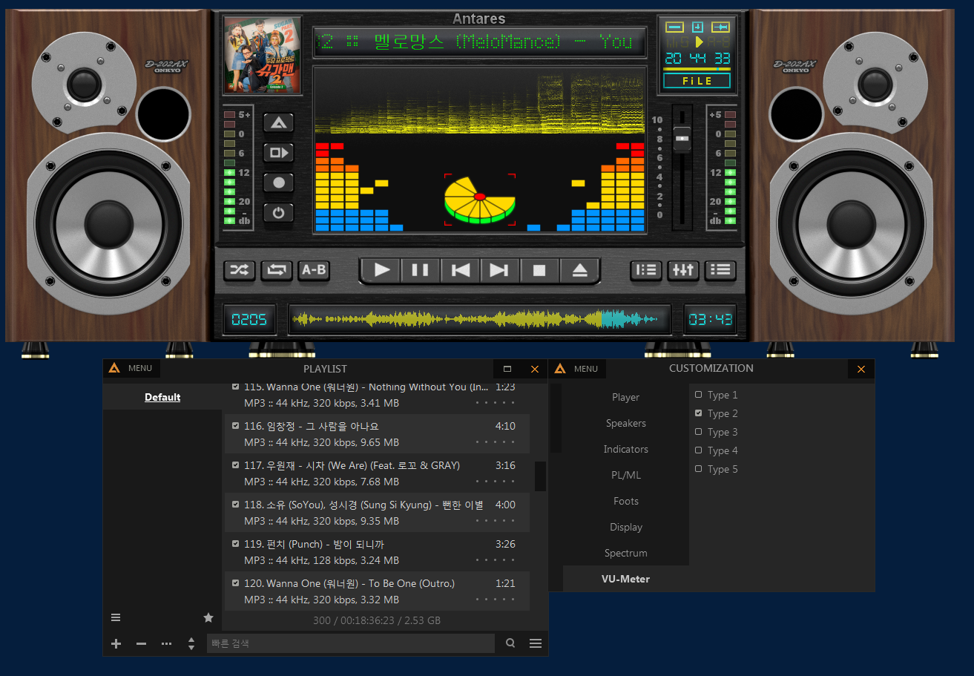Screen dimensions: 974x676
Task: Click the bulleted list button right of equalizer
Action: pos(720,270)
